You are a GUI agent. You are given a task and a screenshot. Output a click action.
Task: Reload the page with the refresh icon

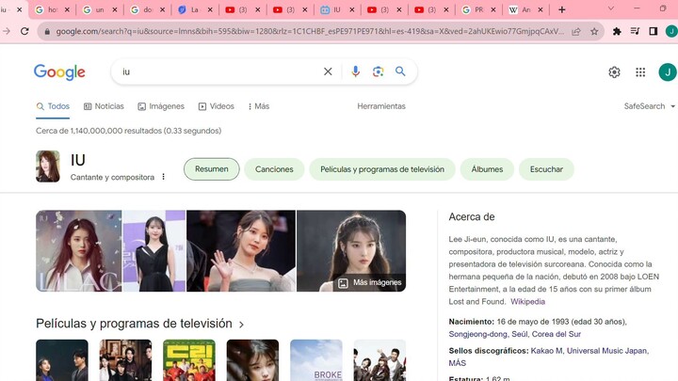coord(24,31)
